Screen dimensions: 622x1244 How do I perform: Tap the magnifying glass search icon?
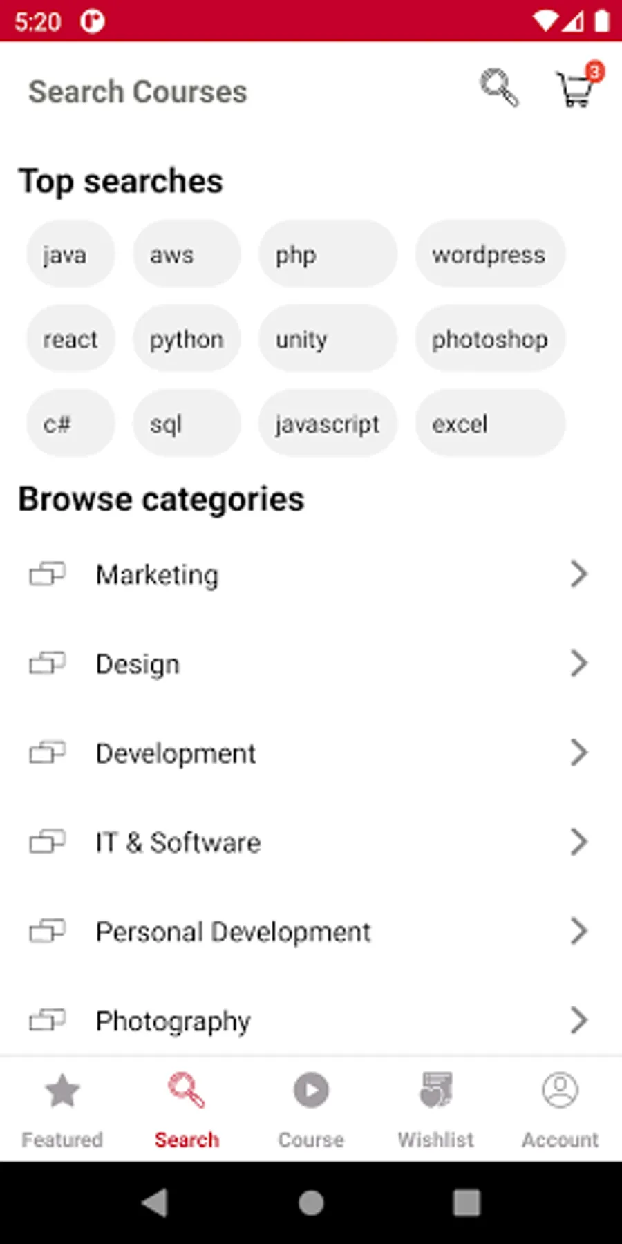tap(499, 88)
